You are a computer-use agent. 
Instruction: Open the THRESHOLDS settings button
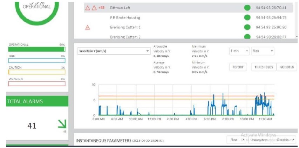pos(263,67)
